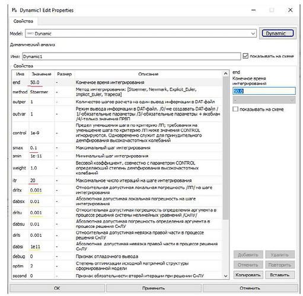Open the Model dropdown showing Dynamic
This screenshot has height=296, width=303.
(141, 34)
